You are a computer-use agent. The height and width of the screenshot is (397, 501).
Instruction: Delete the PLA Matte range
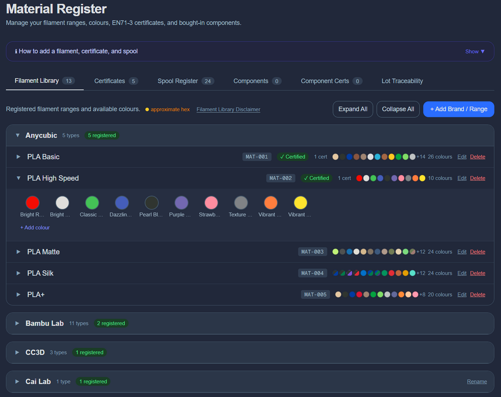[478, 252]
